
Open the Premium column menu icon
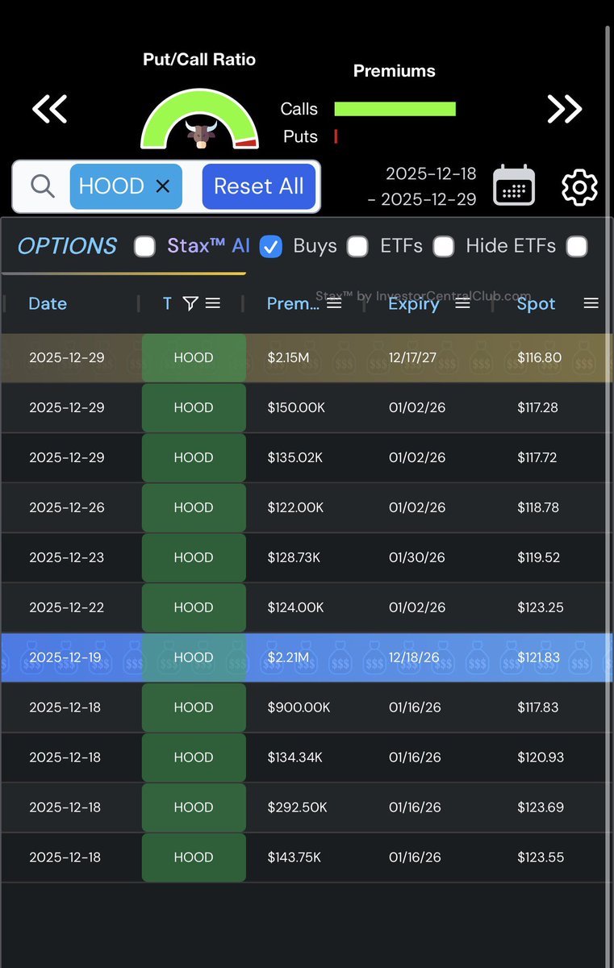(334, 303)
